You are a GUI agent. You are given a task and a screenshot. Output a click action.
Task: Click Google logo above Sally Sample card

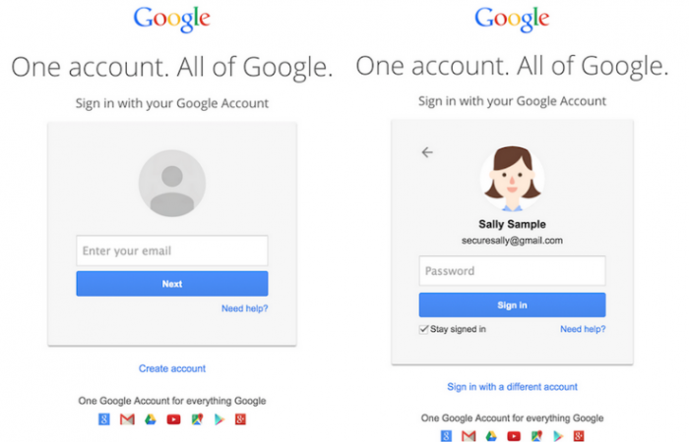coord(512,18)
